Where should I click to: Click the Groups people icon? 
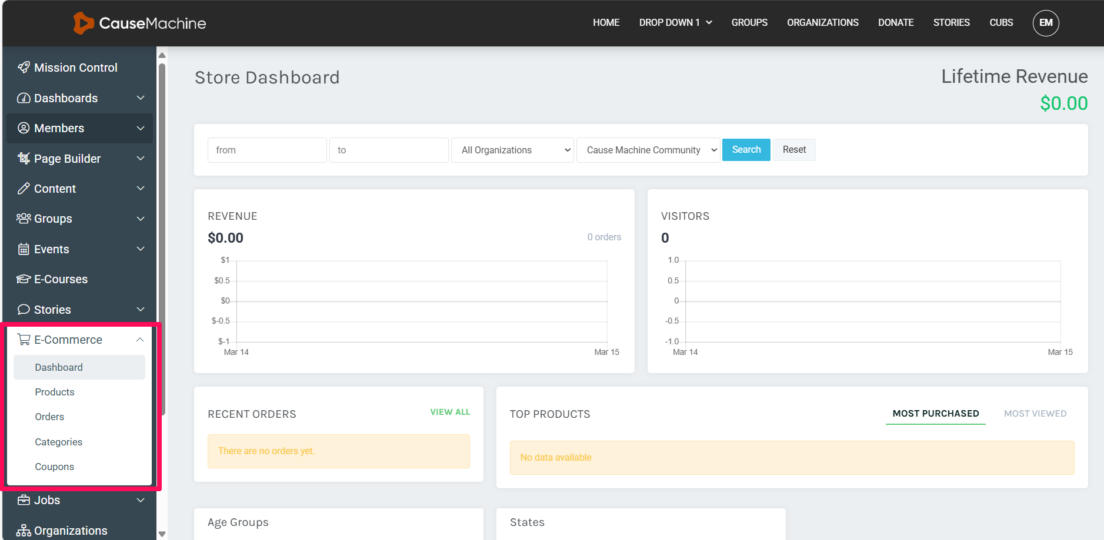pyautogui.click(x=24, y=219)
